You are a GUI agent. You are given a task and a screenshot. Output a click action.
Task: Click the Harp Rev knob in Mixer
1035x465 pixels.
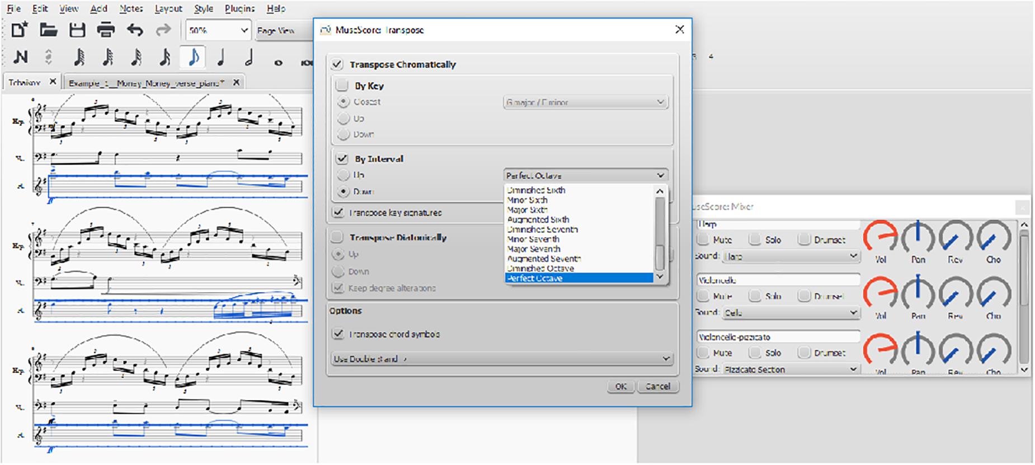click(x=956, y=237)
